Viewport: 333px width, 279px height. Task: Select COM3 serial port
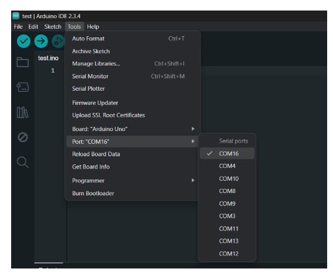227,216
